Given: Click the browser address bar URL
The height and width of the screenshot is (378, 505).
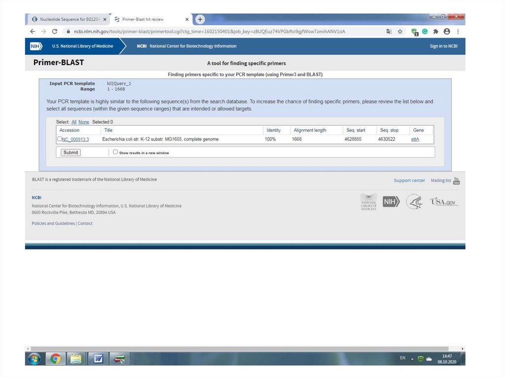Looking at the screenshot, I should click(x=209, y=32).
